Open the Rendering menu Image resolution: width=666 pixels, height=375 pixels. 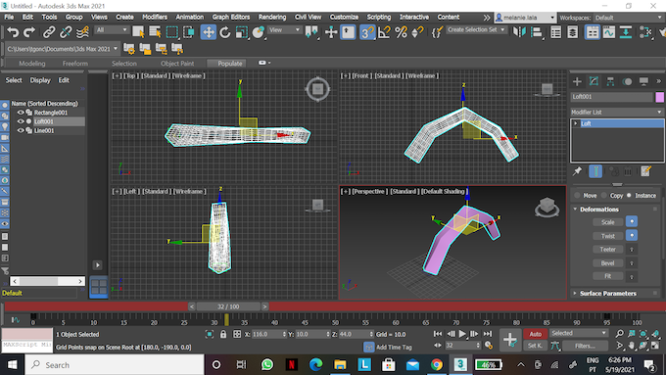[272, 18]
